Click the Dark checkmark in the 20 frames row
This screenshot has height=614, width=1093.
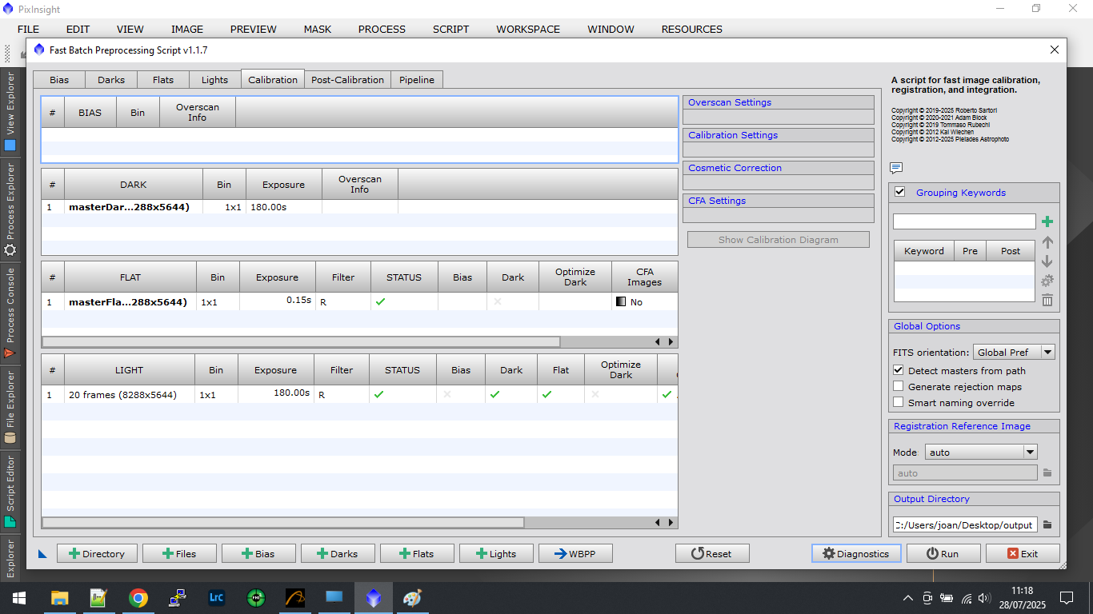[x=495, y=394]
